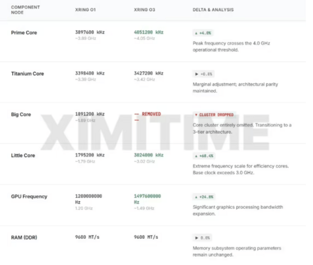313x265 pixels.
Task: Click the red CLUSTER DROPPED badge
Action: click(x=214, y=115)
